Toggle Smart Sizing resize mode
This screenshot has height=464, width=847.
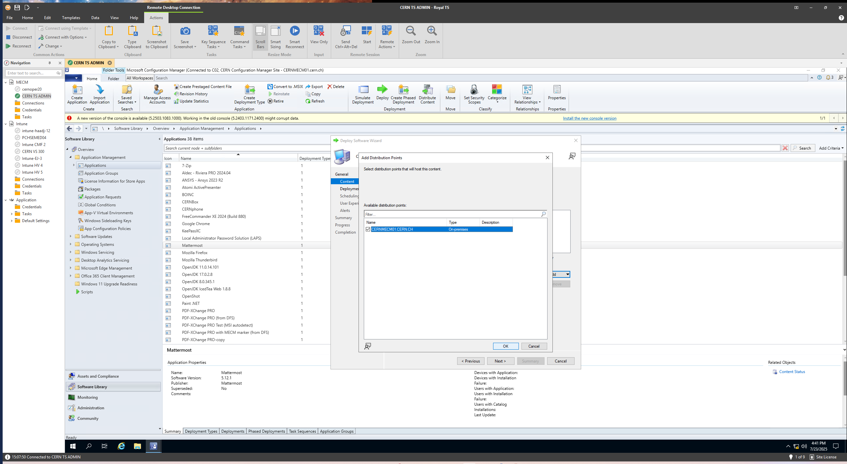[x=275, y=37]
